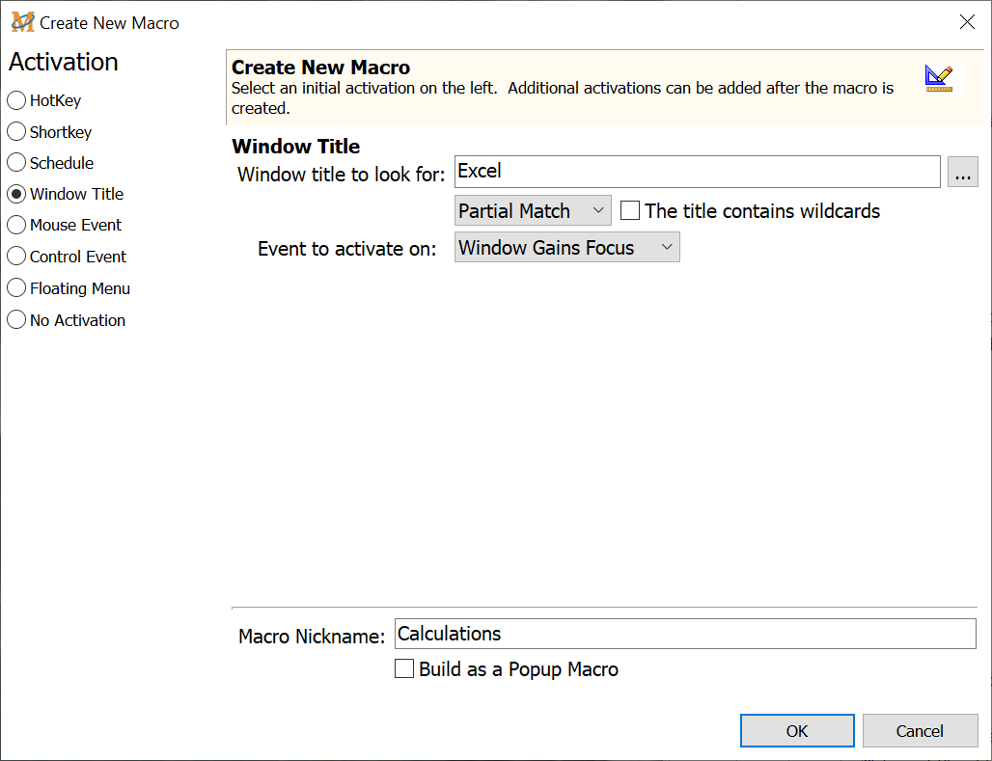Enable the title contains wildcards checkbox
The height and width of the screenshot is (761, 992).
pyautogui.click(x=630, y=210)
